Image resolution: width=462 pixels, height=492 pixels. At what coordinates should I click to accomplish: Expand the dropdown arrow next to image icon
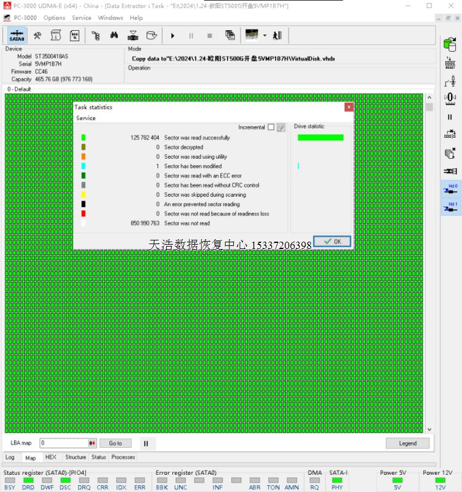click(265, 36)
